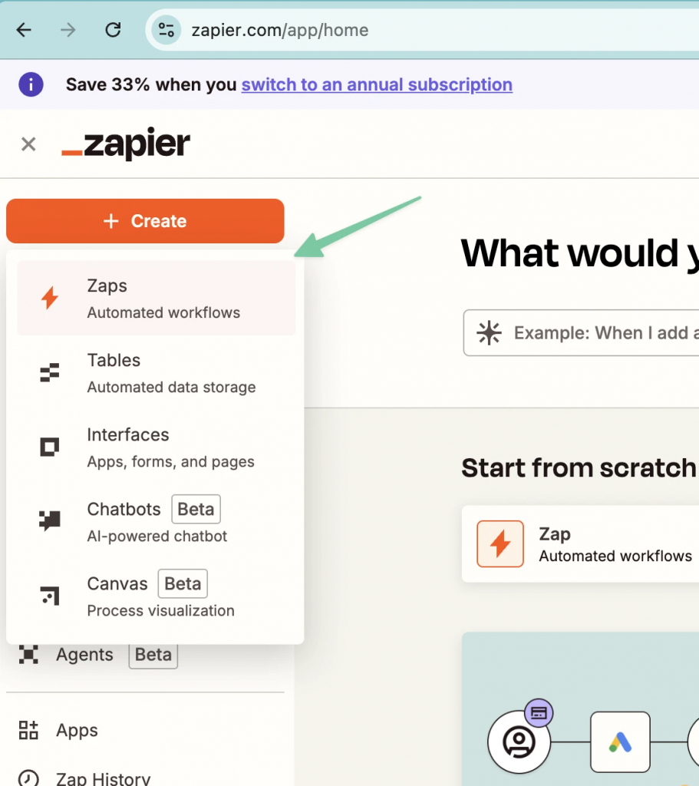Click the Tables icon in the Create menu
699x786 pixels.
48,372
